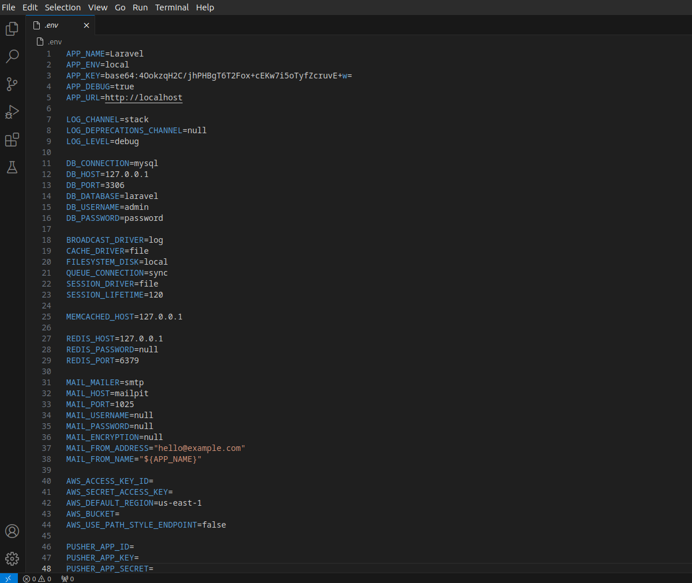Open the http://localhost link
The width and height of the screenshot is (692, 583).
(x=143, y=97)
